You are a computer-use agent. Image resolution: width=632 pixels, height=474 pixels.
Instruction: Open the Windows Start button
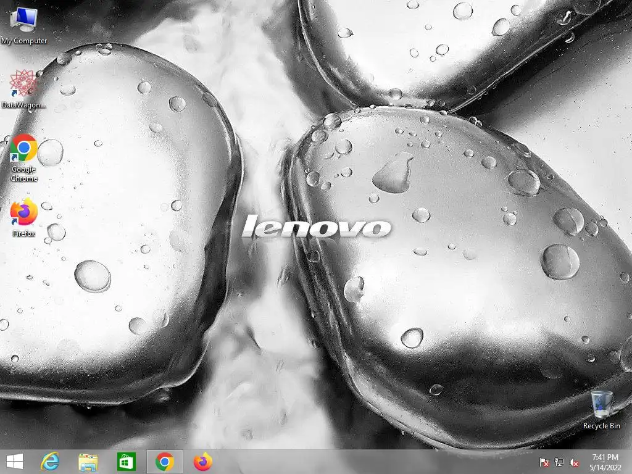click(x=15, y=462)
